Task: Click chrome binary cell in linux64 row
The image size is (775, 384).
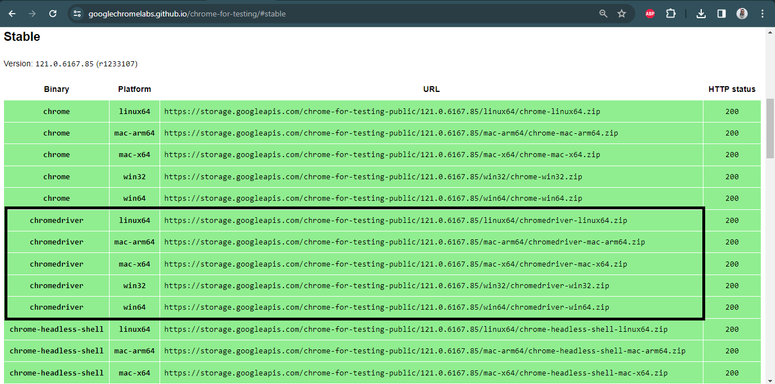Action: [57, 112]
